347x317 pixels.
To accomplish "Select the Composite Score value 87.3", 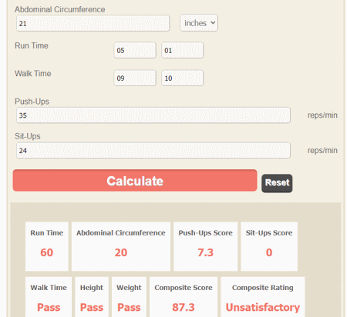I will pos(184,307).
